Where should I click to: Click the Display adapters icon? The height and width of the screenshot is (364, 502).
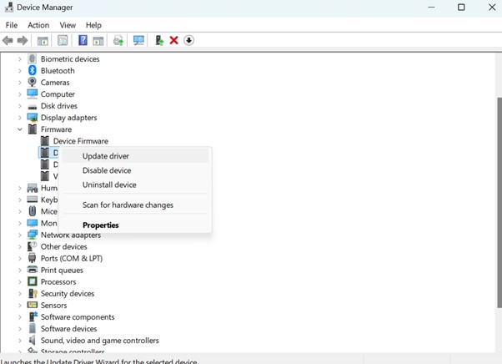coord(32,118)
